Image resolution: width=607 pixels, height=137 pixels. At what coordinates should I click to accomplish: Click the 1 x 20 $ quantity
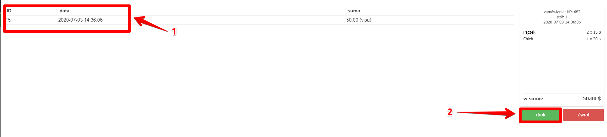coord(594,39)
